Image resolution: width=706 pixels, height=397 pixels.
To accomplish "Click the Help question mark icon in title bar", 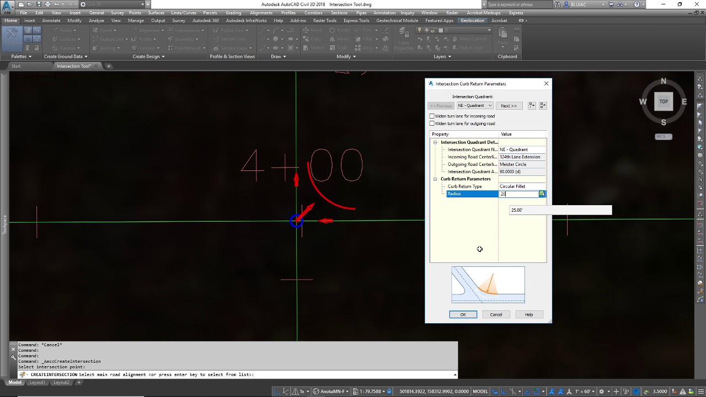I will [637, 4].
